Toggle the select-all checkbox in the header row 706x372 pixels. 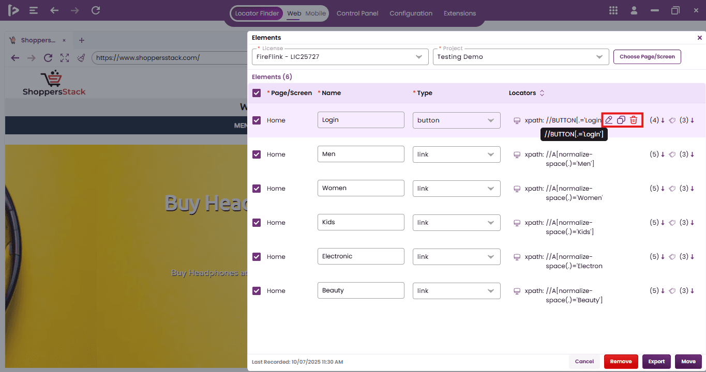pyautogui.click(x=257, y=93)
